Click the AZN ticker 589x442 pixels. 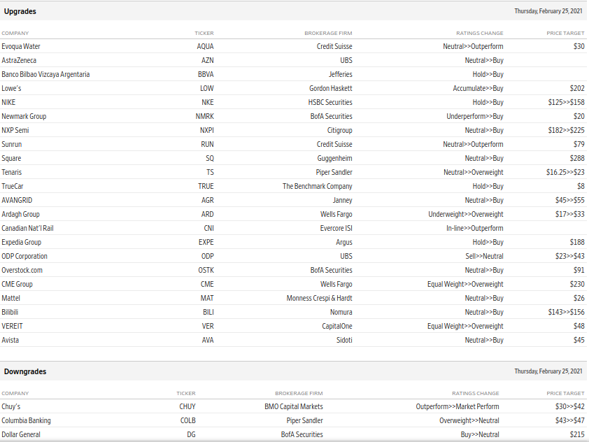[x=207, y=60]
